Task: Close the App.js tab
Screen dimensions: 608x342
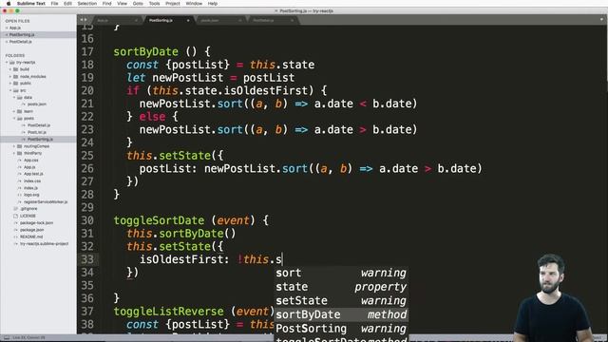Action: (136, 20)
